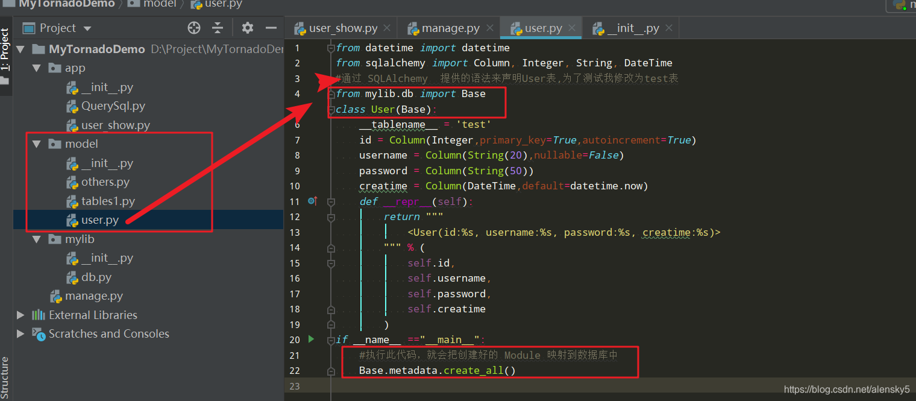
Task: Switch to manage.py tab
Action: click(451, 28)
